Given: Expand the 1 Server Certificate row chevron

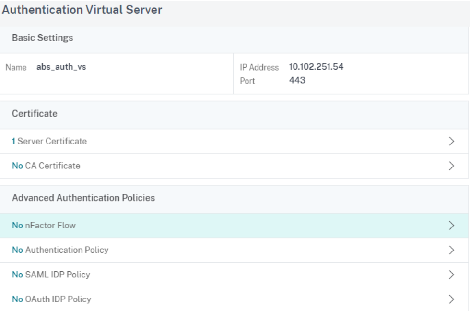Looking at the screenshot, I should click(451, 141).
